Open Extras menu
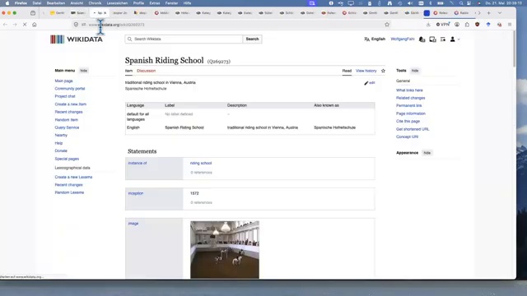 click(x=155, y=3)
